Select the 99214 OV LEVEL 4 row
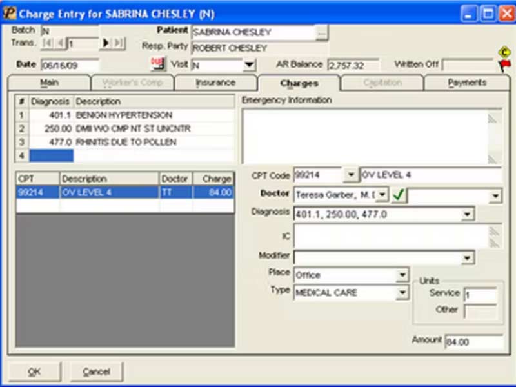This screenshot has height=387, width=516. tap(125, 192)
